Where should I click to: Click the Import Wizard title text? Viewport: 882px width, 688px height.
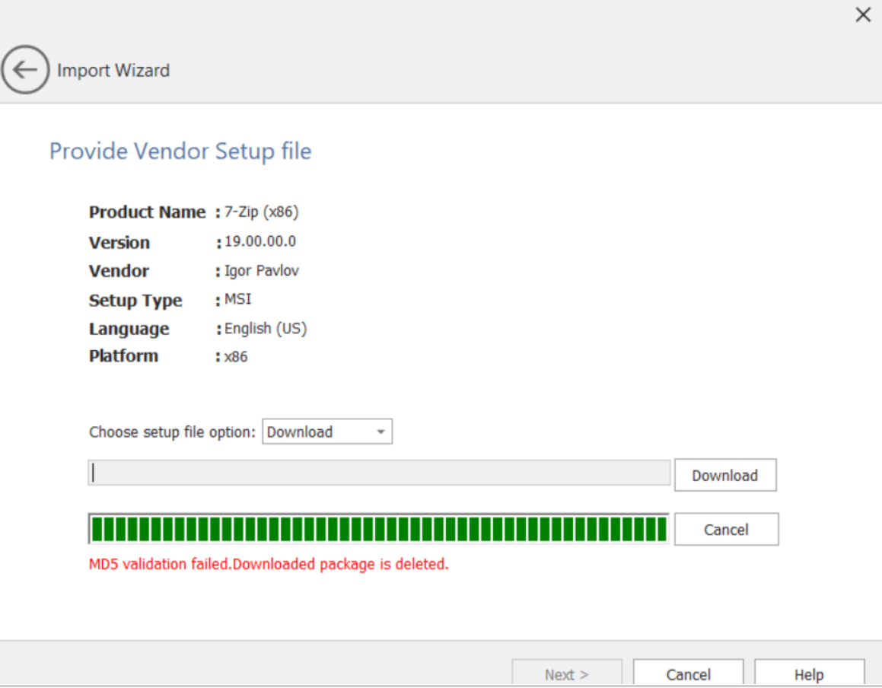[113, 71]
